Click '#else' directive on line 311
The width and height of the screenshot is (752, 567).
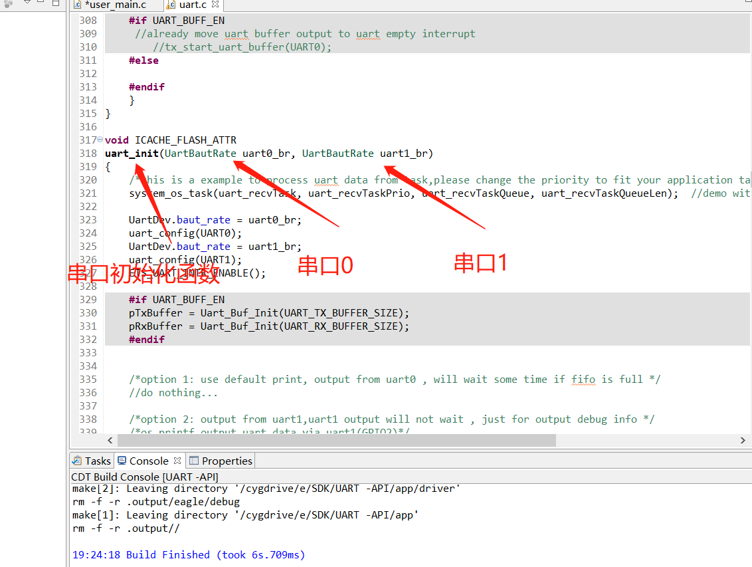143,60
